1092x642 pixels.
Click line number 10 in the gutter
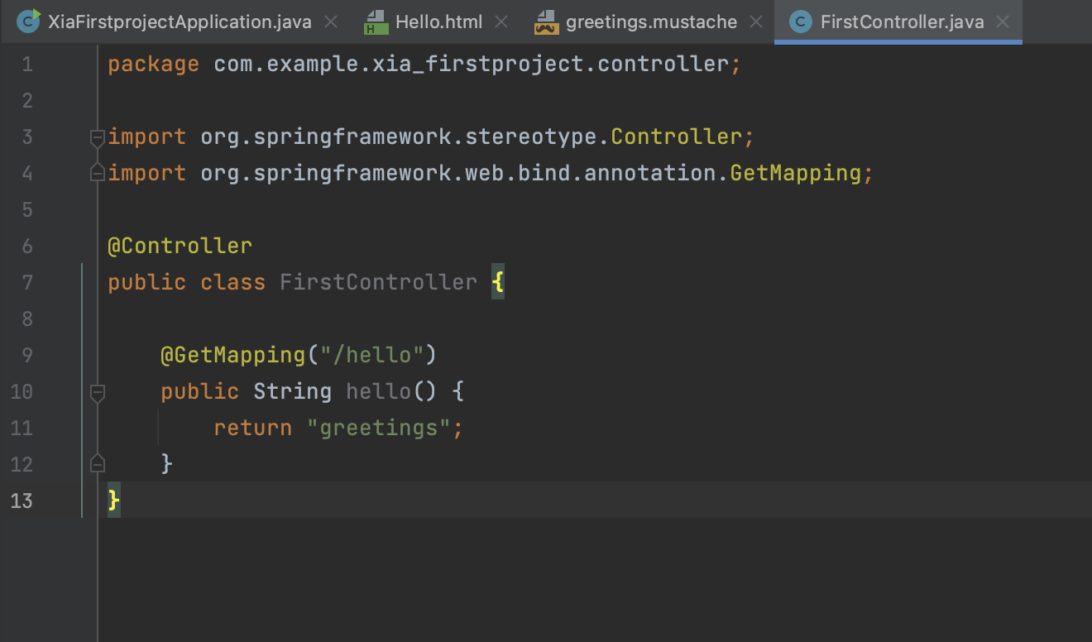pos(22,391)
